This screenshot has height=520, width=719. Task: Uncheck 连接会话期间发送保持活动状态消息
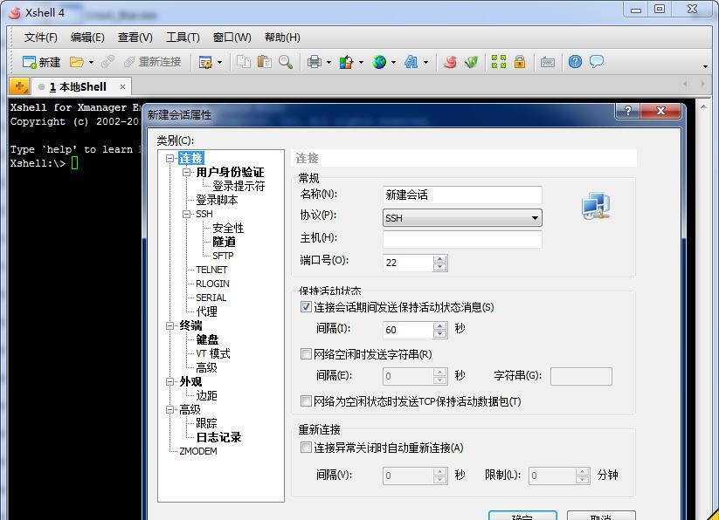coord(306,307)
